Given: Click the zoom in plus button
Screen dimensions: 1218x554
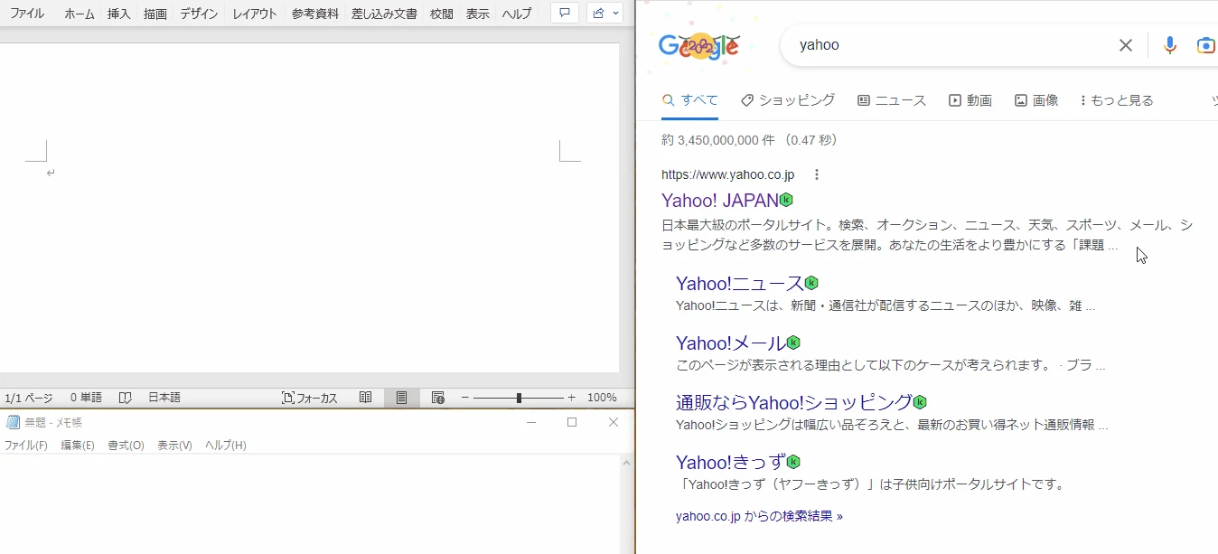Looking at the screenshot, I should (x=571, y=398).
